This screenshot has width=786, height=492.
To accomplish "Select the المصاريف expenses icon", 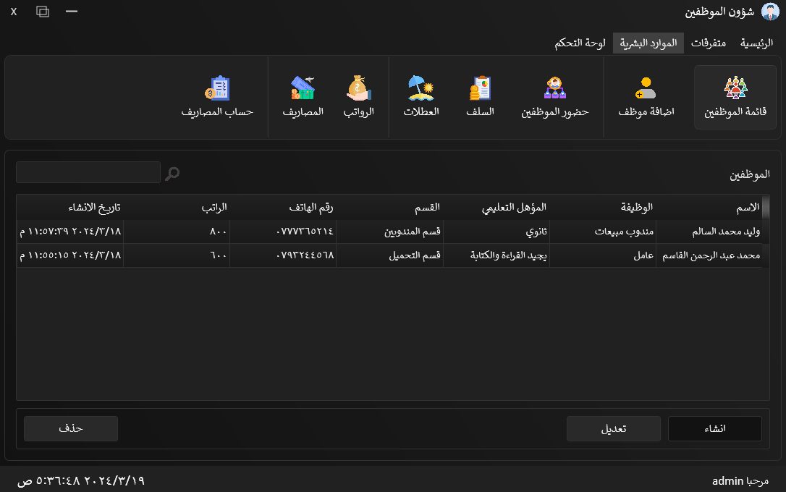I will [x=303, y=97].
